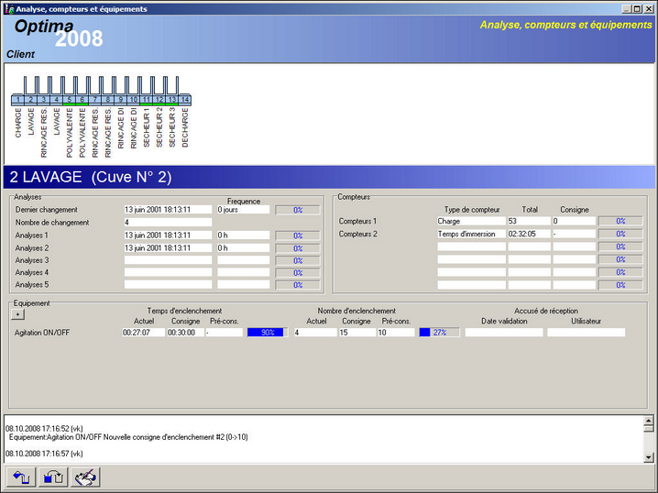Click the Analyses 5 0% progress bar
This screenshot has width=658, height=493.
click(x=298, y=285)
